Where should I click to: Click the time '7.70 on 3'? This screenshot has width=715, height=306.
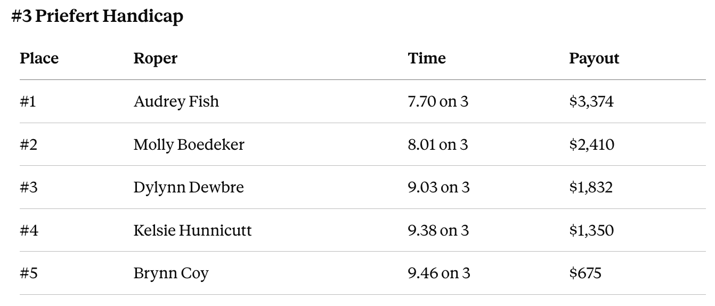[x=438, y=101]
